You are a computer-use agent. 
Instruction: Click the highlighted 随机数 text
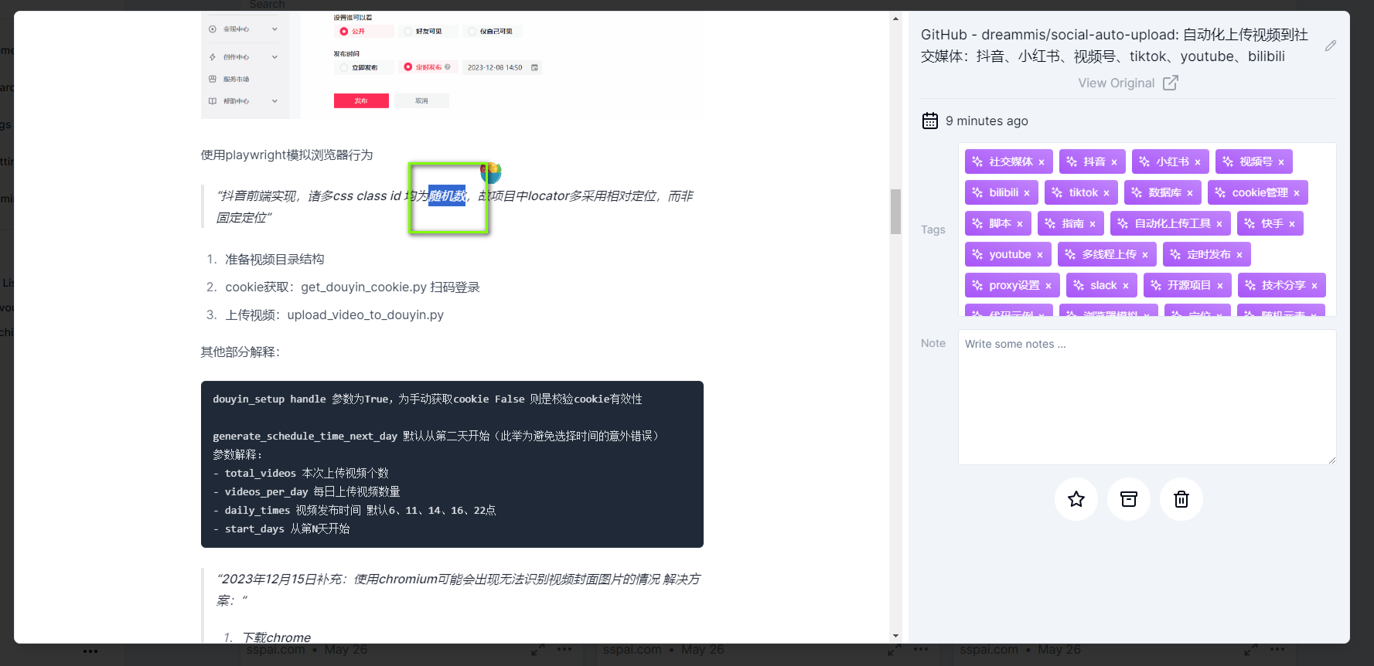point(448,196)
